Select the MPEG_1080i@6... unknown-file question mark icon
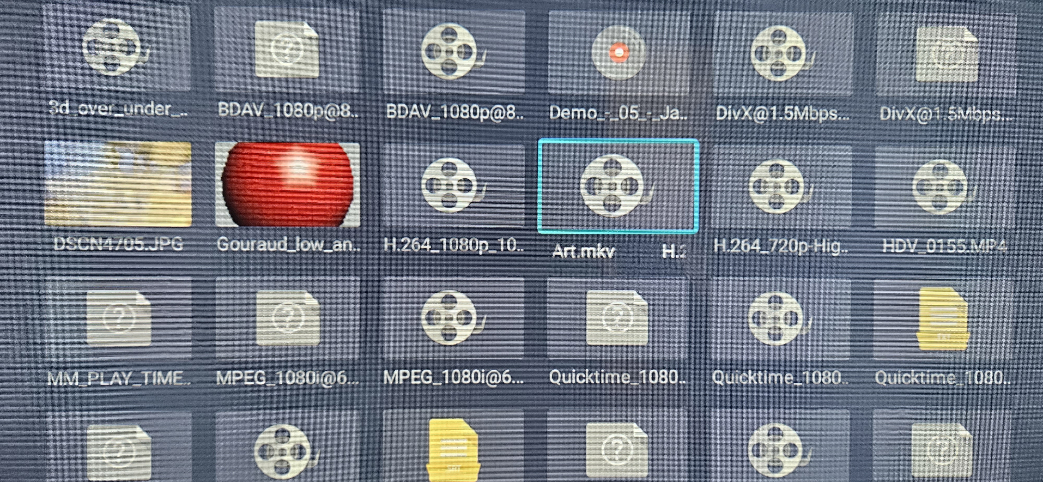Viewport: 1043px width, 482px height. (x=288, y=318)
